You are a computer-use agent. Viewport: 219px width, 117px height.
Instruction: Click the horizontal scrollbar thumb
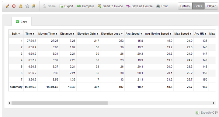(x=60, y=103)
